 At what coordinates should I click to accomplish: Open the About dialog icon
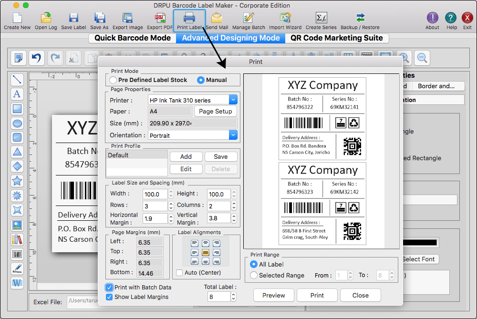click(432, 21)
